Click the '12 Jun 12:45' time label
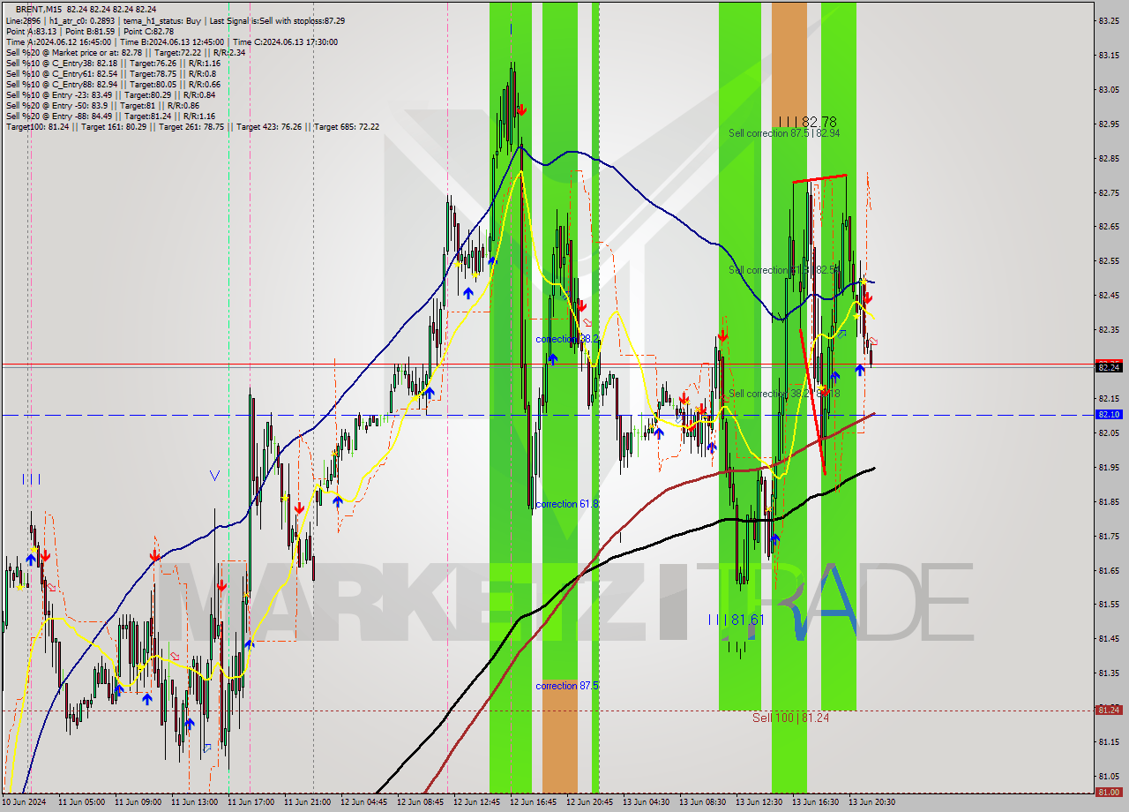The image size is (1129, 812). pyautogui.click(x=475, y=802)
